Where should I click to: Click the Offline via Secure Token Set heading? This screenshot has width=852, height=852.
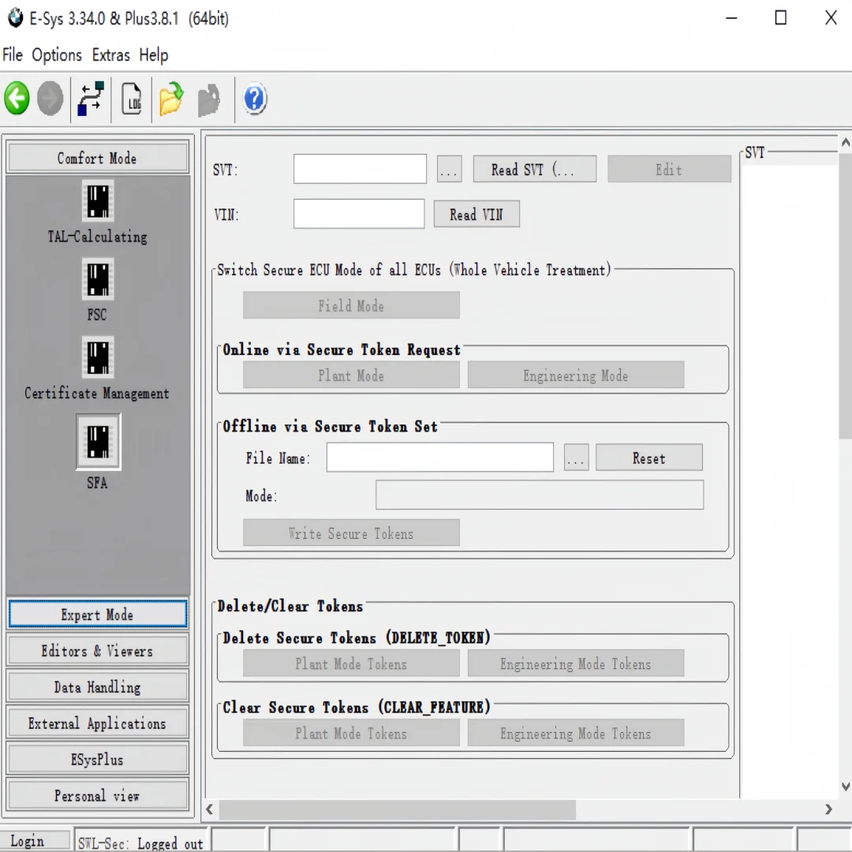tap(330, 427)
